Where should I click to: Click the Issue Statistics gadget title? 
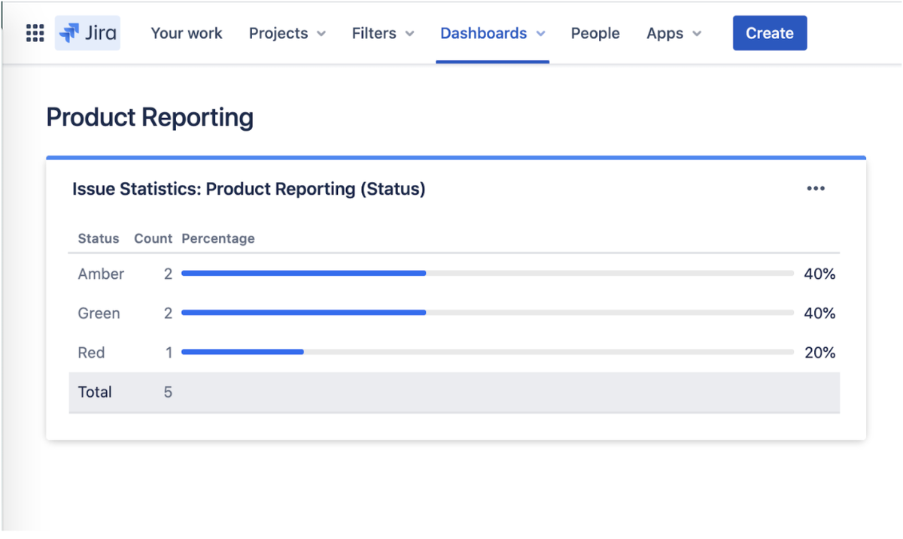[x=249, y=189]
